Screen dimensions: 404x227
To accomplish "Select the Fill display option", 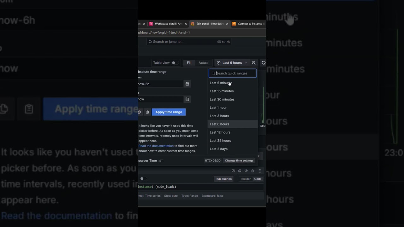I will tap(189, 63).
